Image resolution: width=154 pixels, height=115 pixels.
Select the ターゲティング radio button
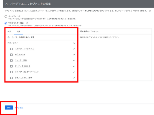click(x=6, y=16)
